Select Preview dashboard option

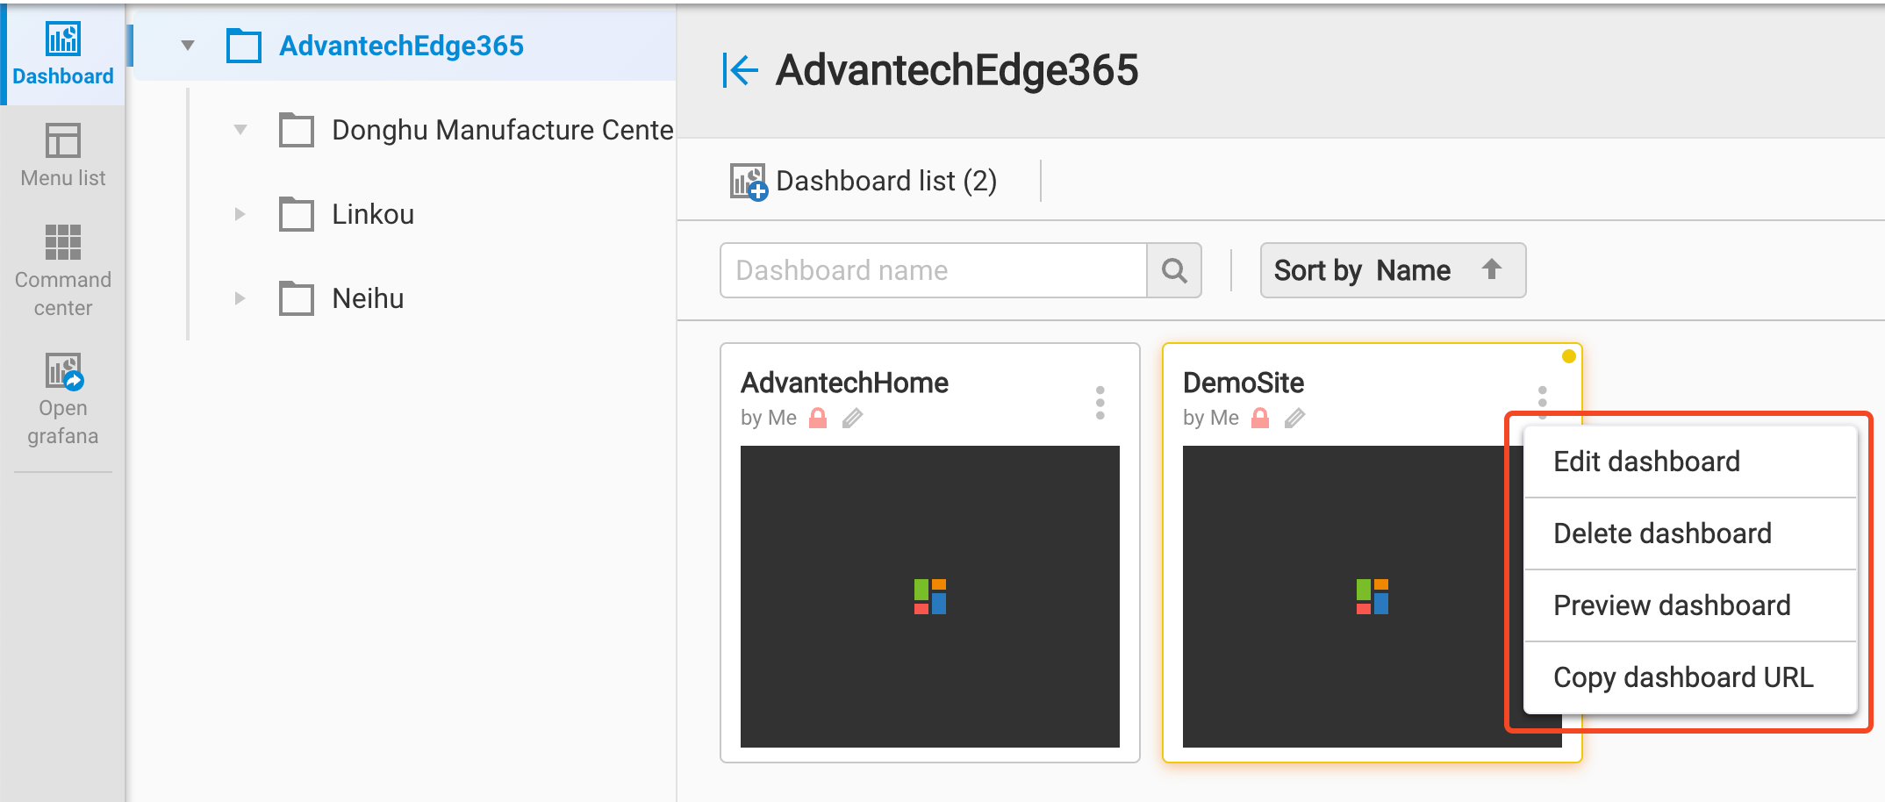point(1671,605)
